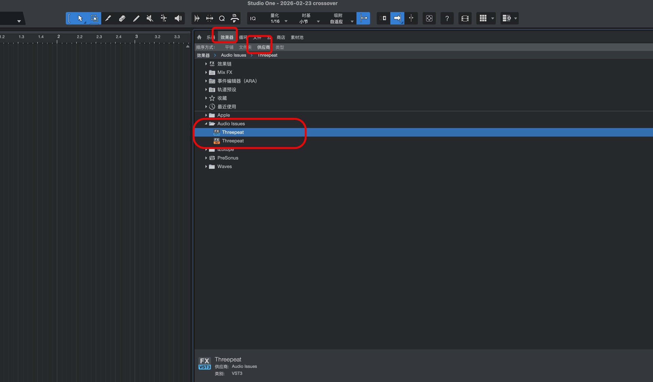Select the Mute tool
Screen dimensions: 653x382
coord(150,18)
